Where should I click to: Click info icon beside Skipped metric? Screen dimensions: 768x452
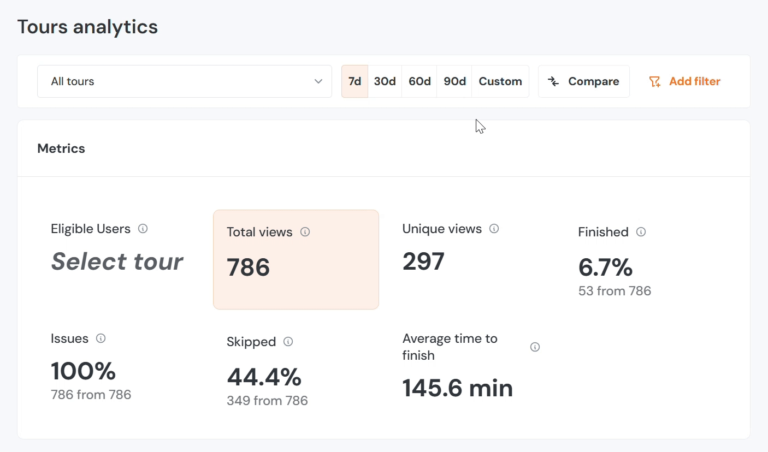[x=288, y=342]
